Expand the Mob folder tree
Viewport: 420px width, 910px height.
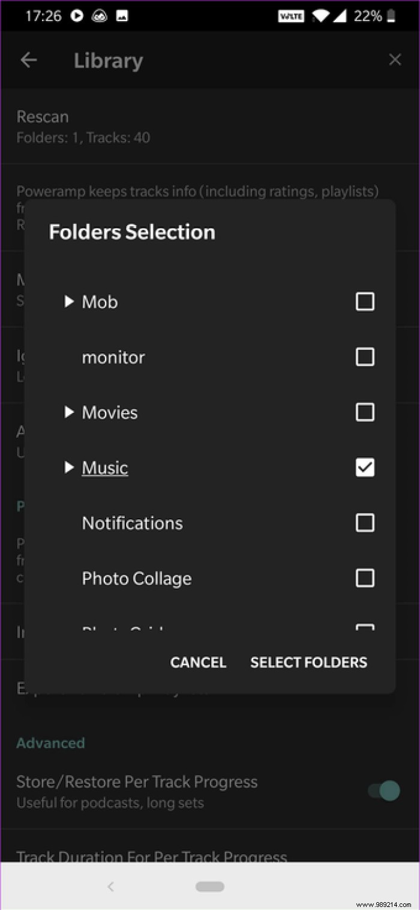[68, 301]
